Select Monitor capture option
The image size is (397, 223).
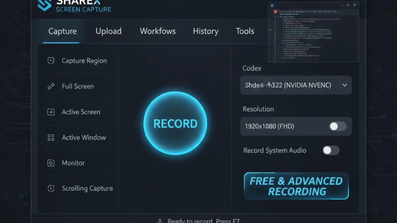(78, 163)
